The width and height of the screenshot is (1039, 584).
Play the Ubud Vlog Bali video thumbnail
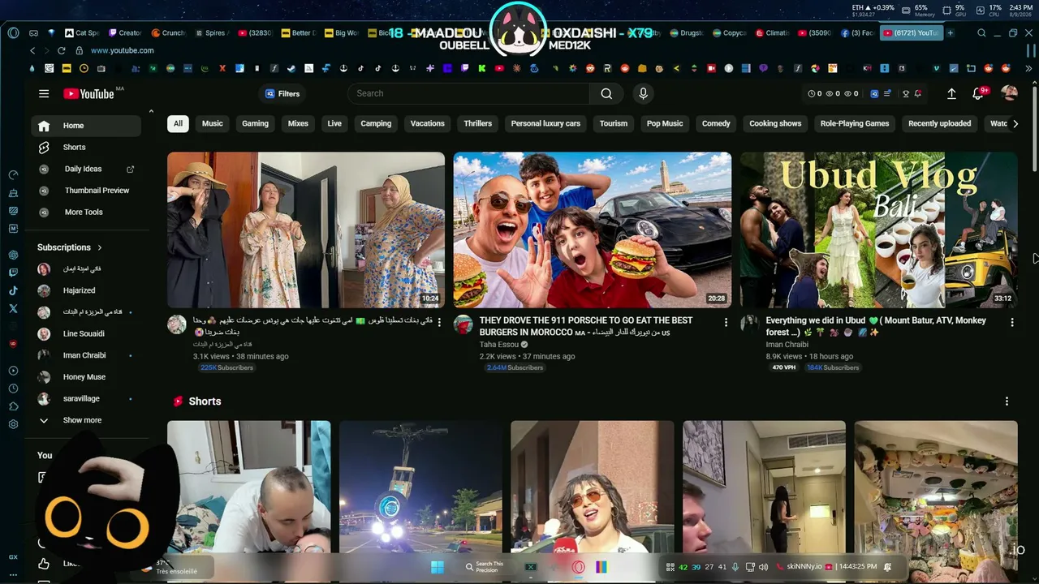[x=878, y=230]
